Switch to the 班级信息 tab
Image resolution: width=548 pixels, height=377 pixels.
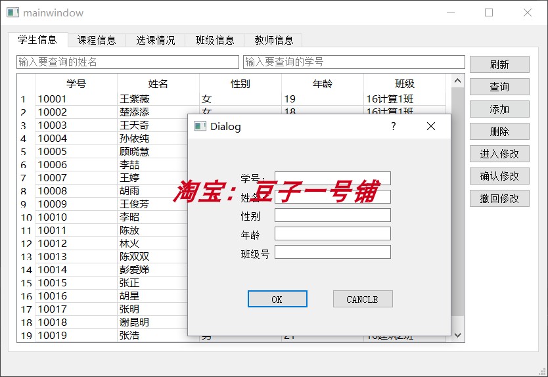215,41
